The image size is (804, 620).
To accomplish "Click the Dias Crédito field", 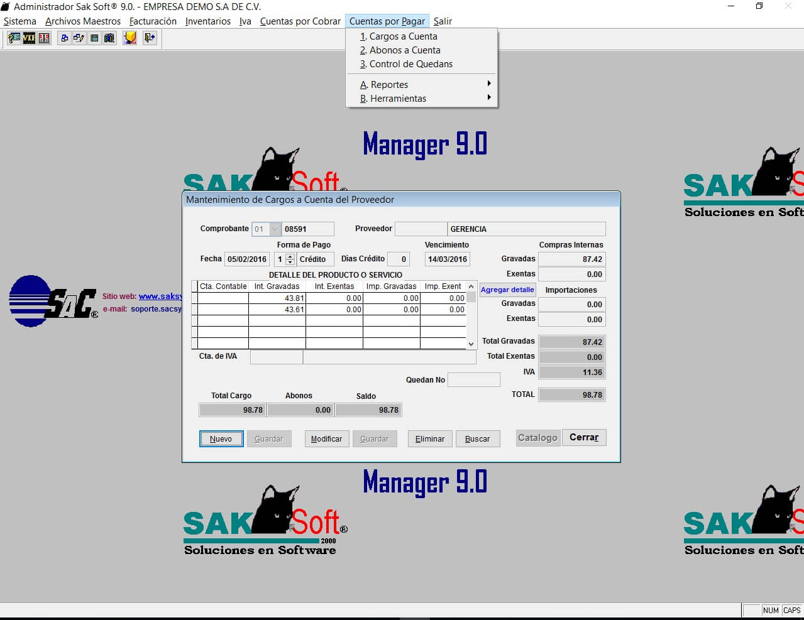I will pos(399,259).
